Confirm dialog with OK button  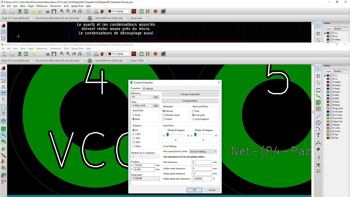[x=194, y=190]
